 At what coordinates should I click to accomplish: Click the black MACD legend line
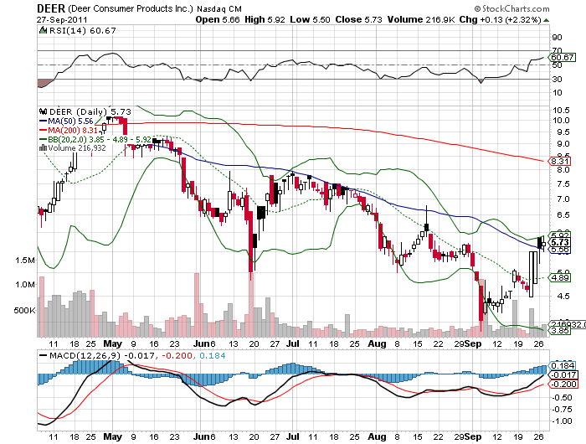pyautogui.click(x=44, y=355)
